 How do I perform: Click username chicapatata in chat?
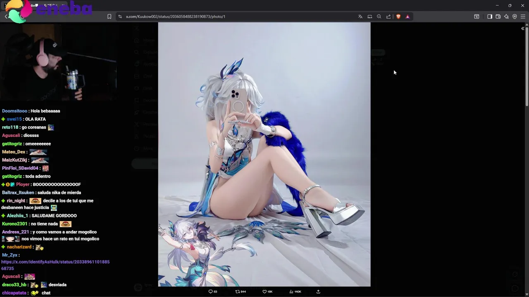pos(14,293)
